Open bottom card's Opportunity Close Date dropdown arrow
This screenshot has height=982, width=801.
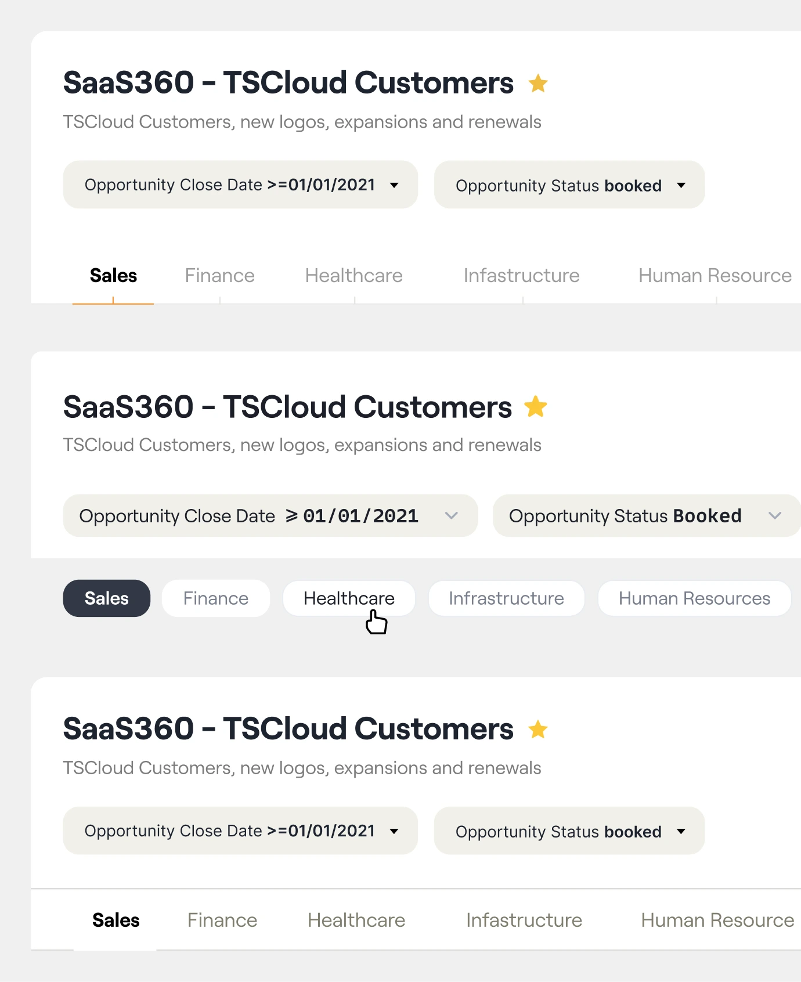(x=394, y=831)
